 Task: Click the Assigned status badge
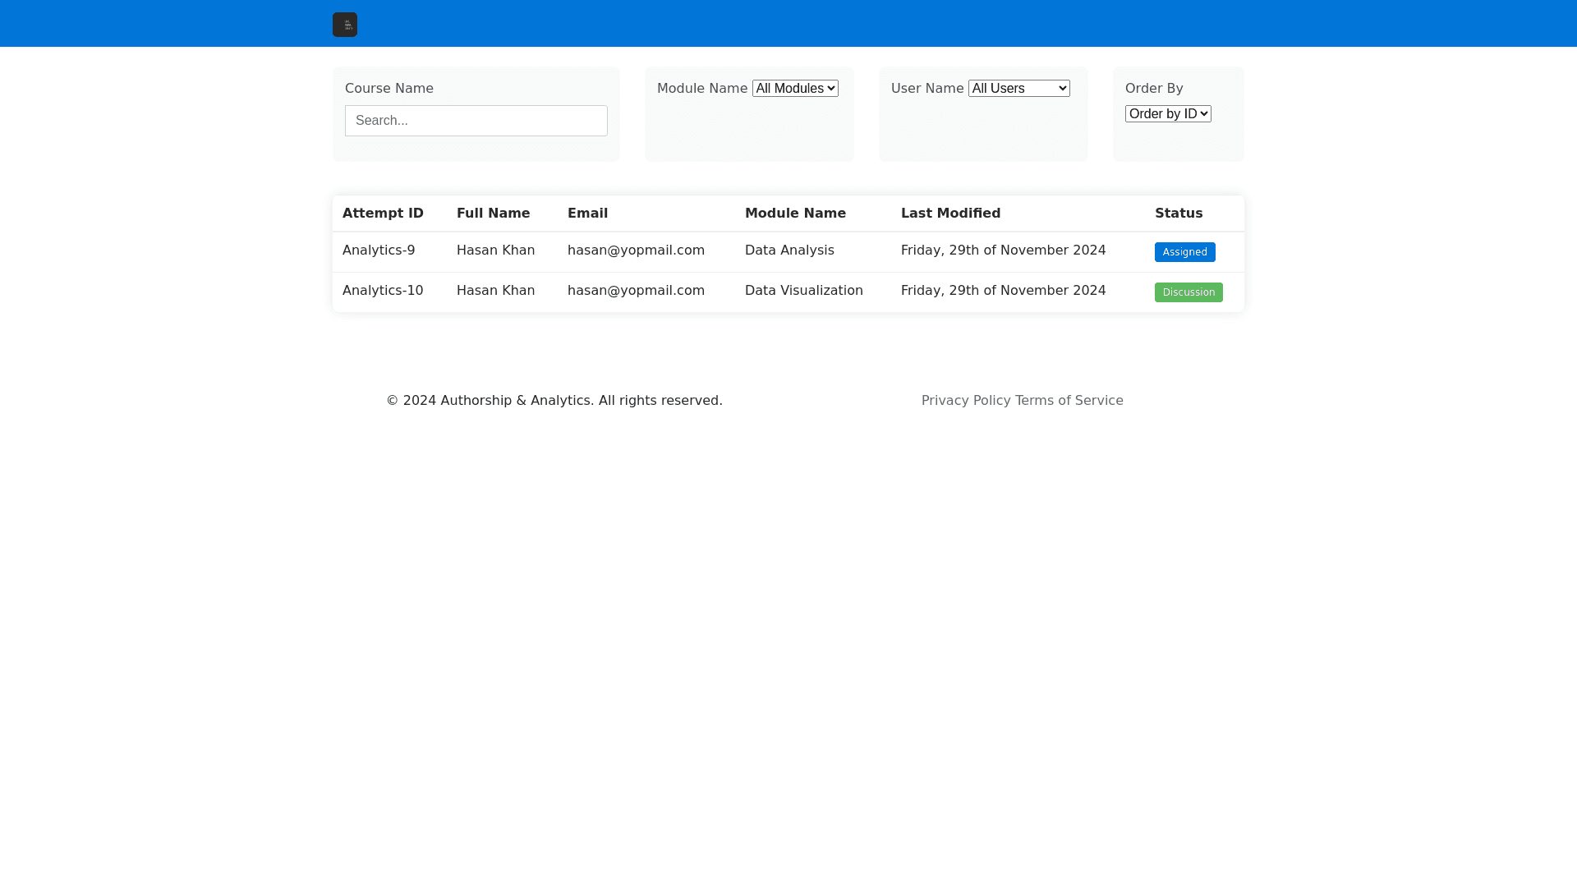click(x=1184, y=252)
